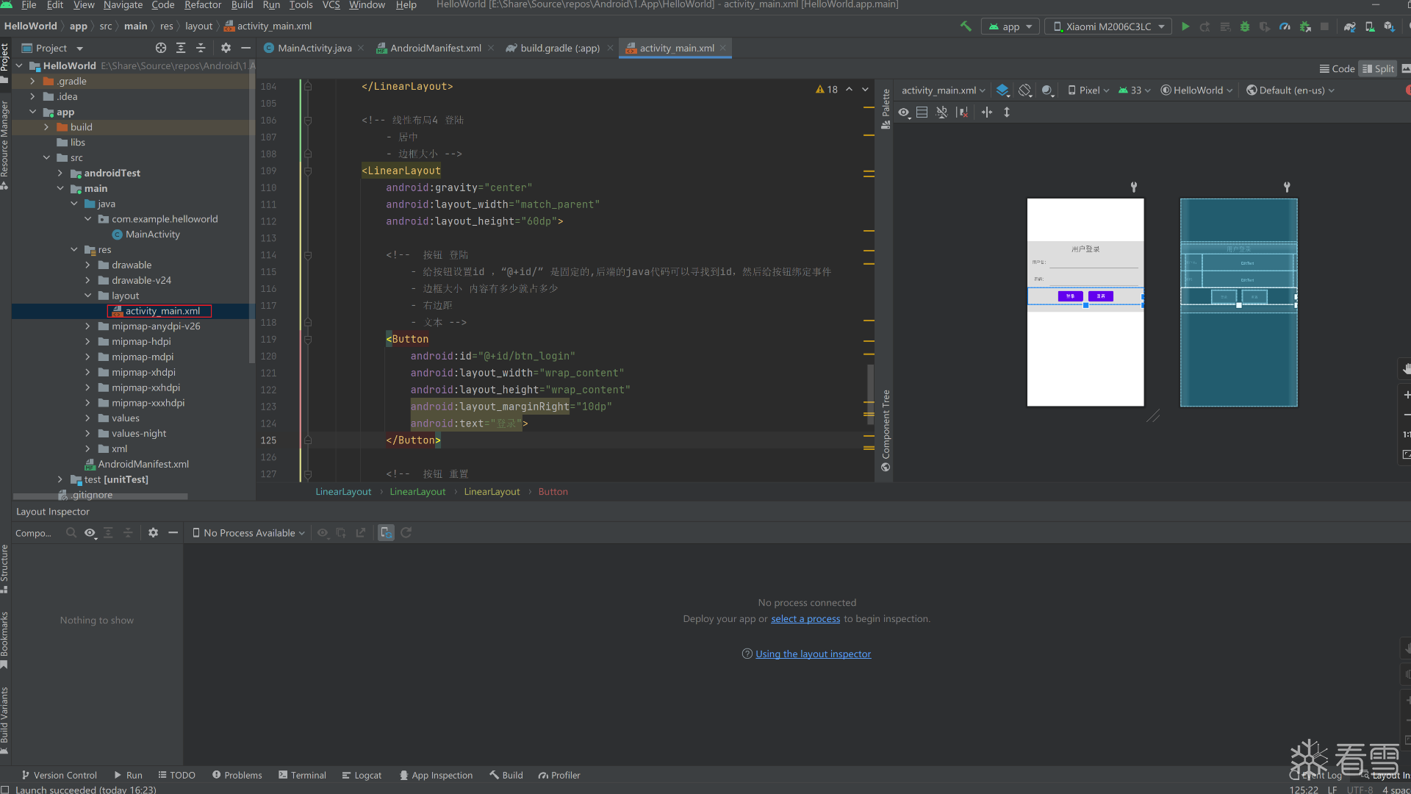The height and width of the screenshot is (794, 1411).
Task: Open the Pixel device preview dropdown
Action: point(1088,90)
